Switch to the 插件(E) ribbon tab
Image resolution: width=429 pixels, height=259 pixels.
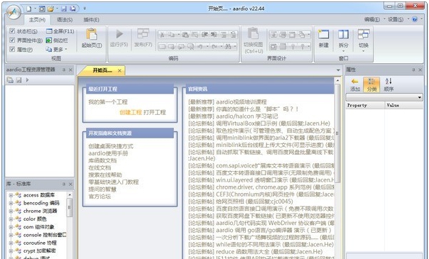coord(92,20)
